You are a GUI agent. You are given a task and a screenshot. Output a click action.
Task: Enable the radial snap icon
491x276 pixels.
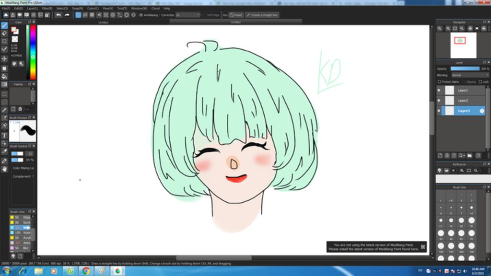[106, 15]
